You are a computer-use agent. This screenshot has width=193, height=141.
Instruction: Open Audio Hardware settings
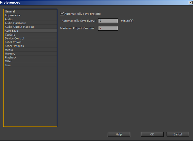[x=30, y=23]
